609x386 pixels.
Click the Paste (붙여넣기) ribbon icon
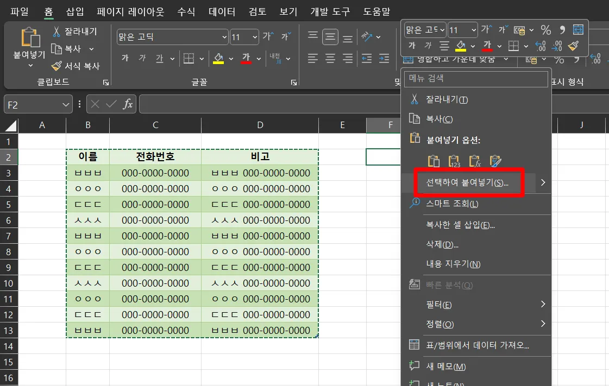30,37
